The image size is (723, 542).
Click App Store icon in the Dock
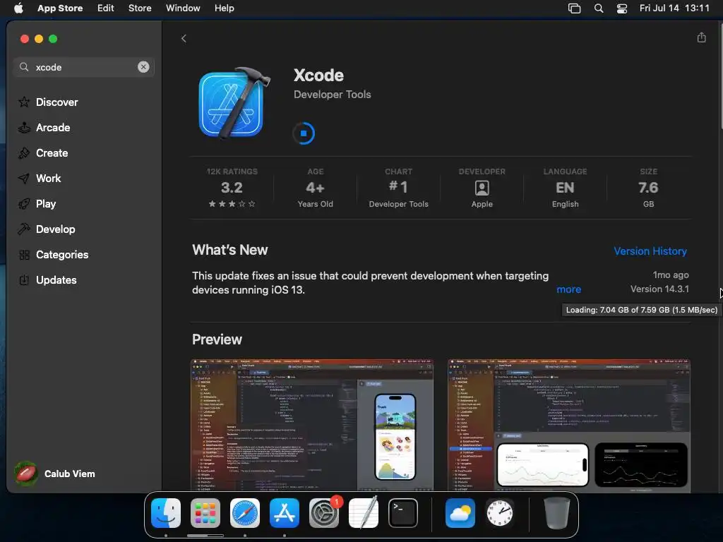(x=284, y=513)
